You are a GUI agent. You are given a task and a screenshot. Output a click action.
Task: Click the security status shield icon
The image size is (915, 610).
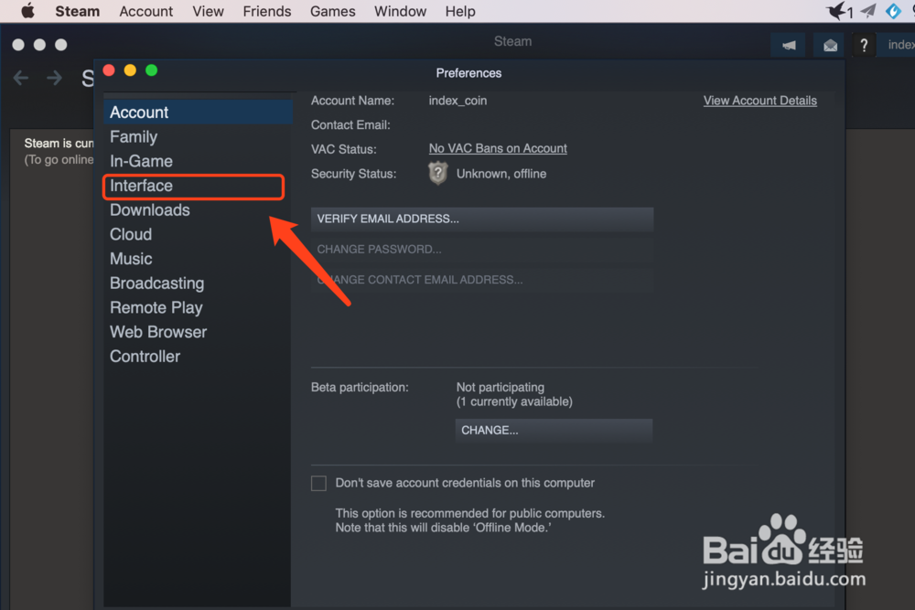pyautogui.click(x=437, y=173)
